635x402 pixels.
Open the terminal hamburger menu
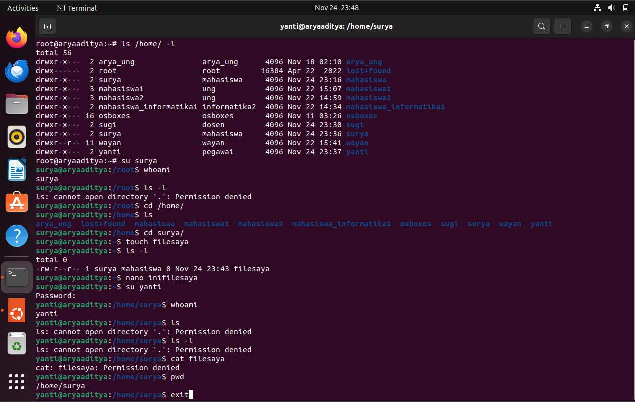tap(563, 26)
